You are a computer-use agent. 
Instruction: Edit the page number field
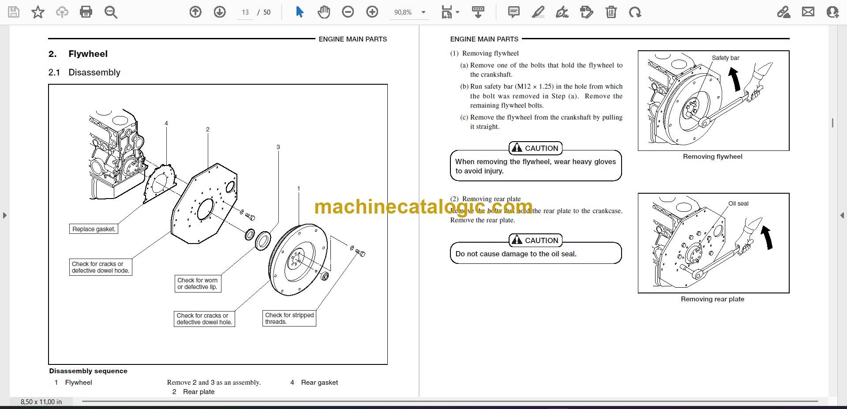245,12
